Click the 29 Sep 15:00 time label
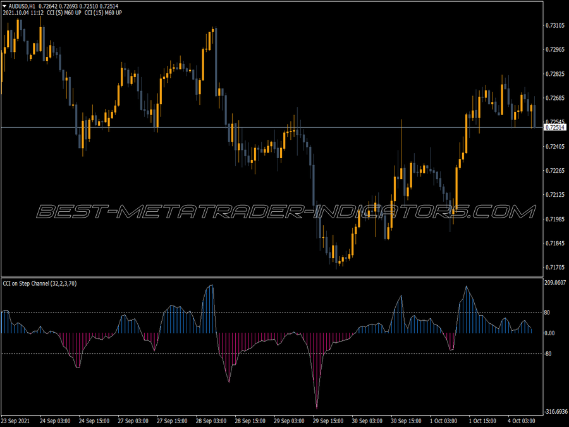The height and width of the screenshot is (427, 569). (x=328, y=421)
